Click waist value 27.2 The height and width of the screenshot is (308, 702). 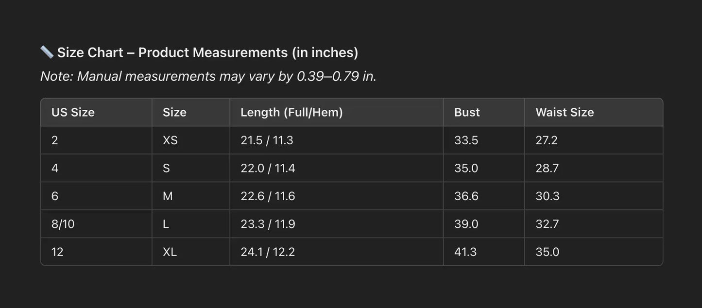click(547, 140)
